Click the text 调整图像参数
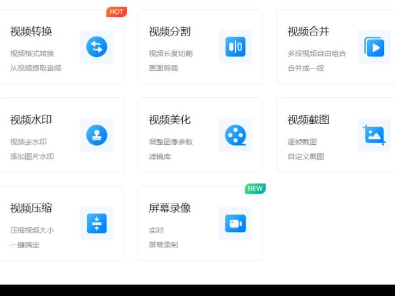 pyautogui.click(x=171, y=142)
